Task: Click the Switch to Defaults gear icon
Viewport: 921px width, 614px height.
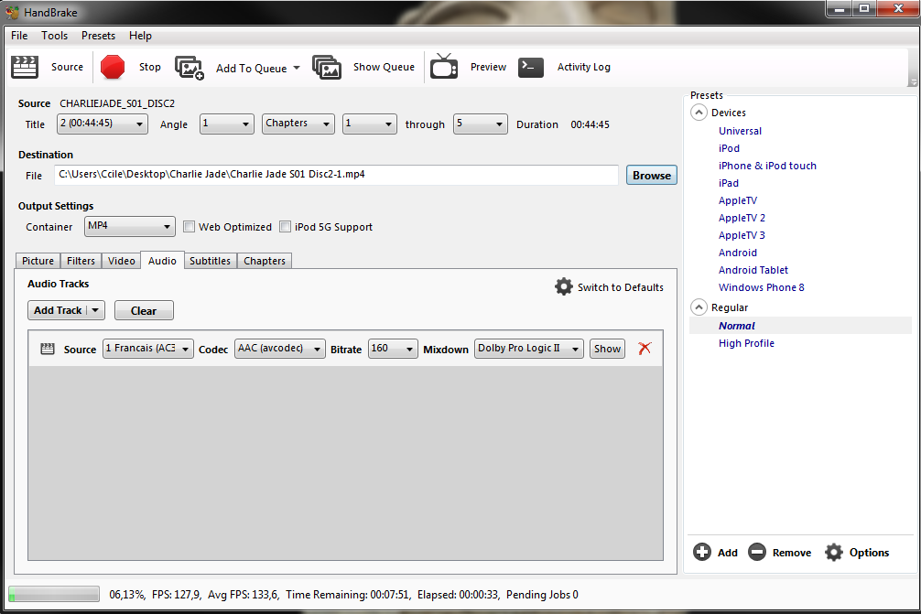Action: [564, 286]
